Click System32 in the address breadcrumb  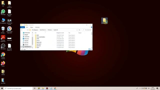click(56, 30)
